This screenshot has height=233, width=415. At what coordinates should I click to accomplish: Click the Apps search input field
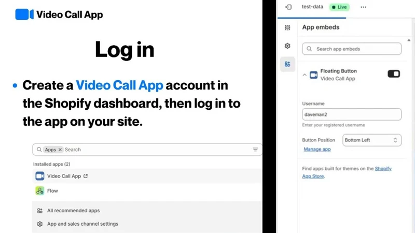(x=147, y=150)
